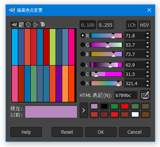Select the magenta top-right palette color

point(71,47)
